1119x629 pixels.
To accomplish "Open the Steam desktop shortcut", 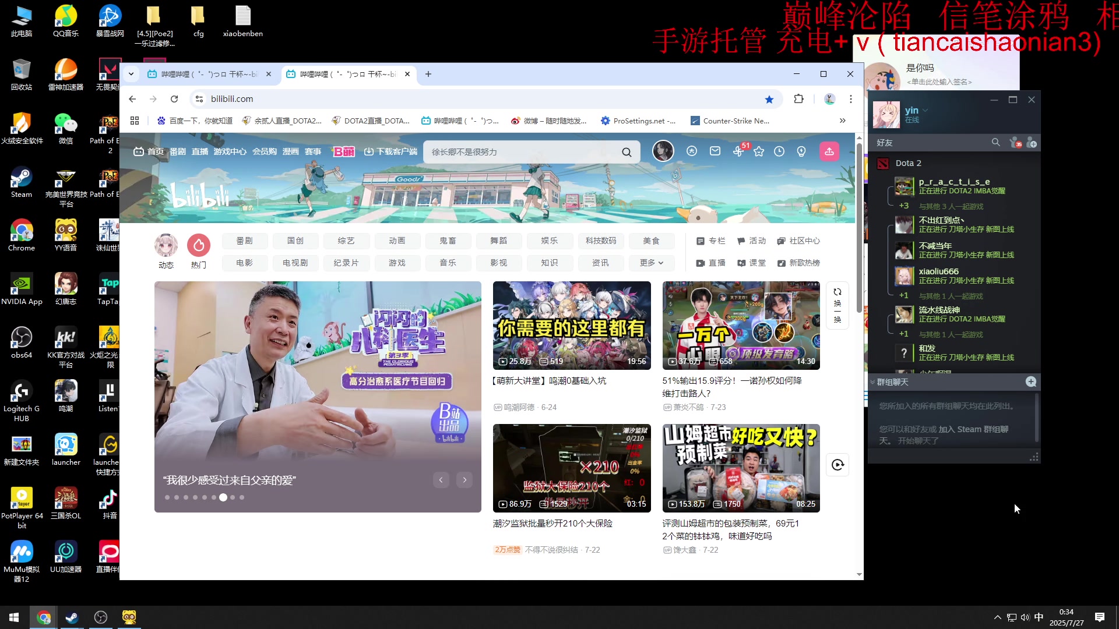I will (x=22, y=182).
